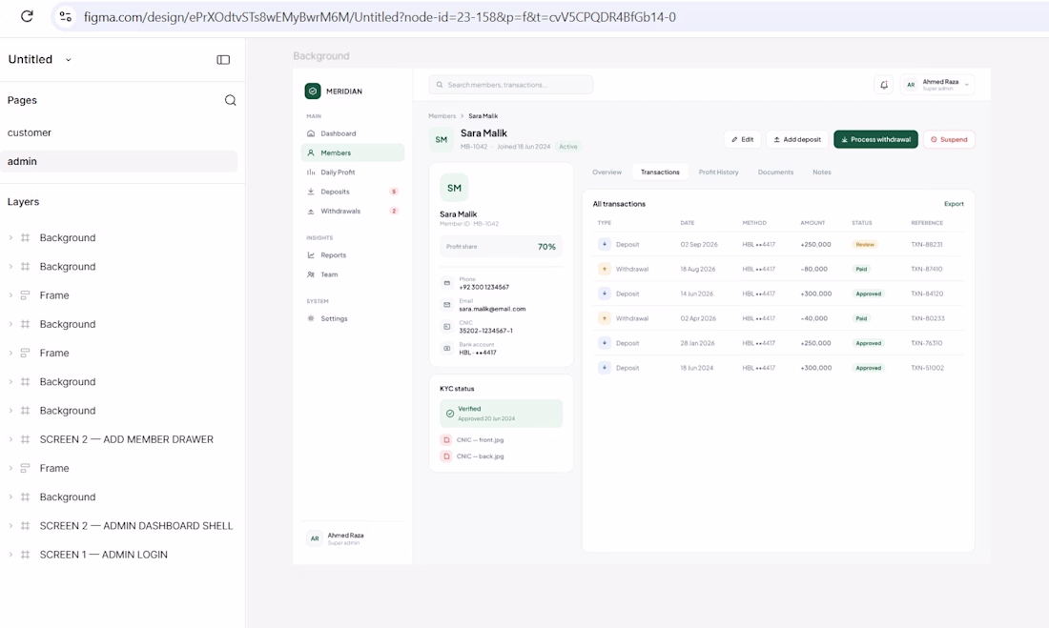The width and height of the screenshot is (1049, 628).
Task: Click the Dashboard home icon
Action: [311, 133]
